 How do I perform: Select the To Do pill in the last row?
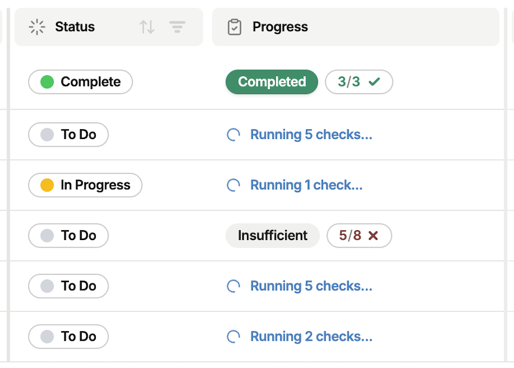pos(68,336)
